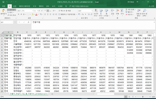156x99 pixels.
Task: Click the Paste (붙여넣기) clipboard icon
Action: pyautogui.click(x=4, y=11)
